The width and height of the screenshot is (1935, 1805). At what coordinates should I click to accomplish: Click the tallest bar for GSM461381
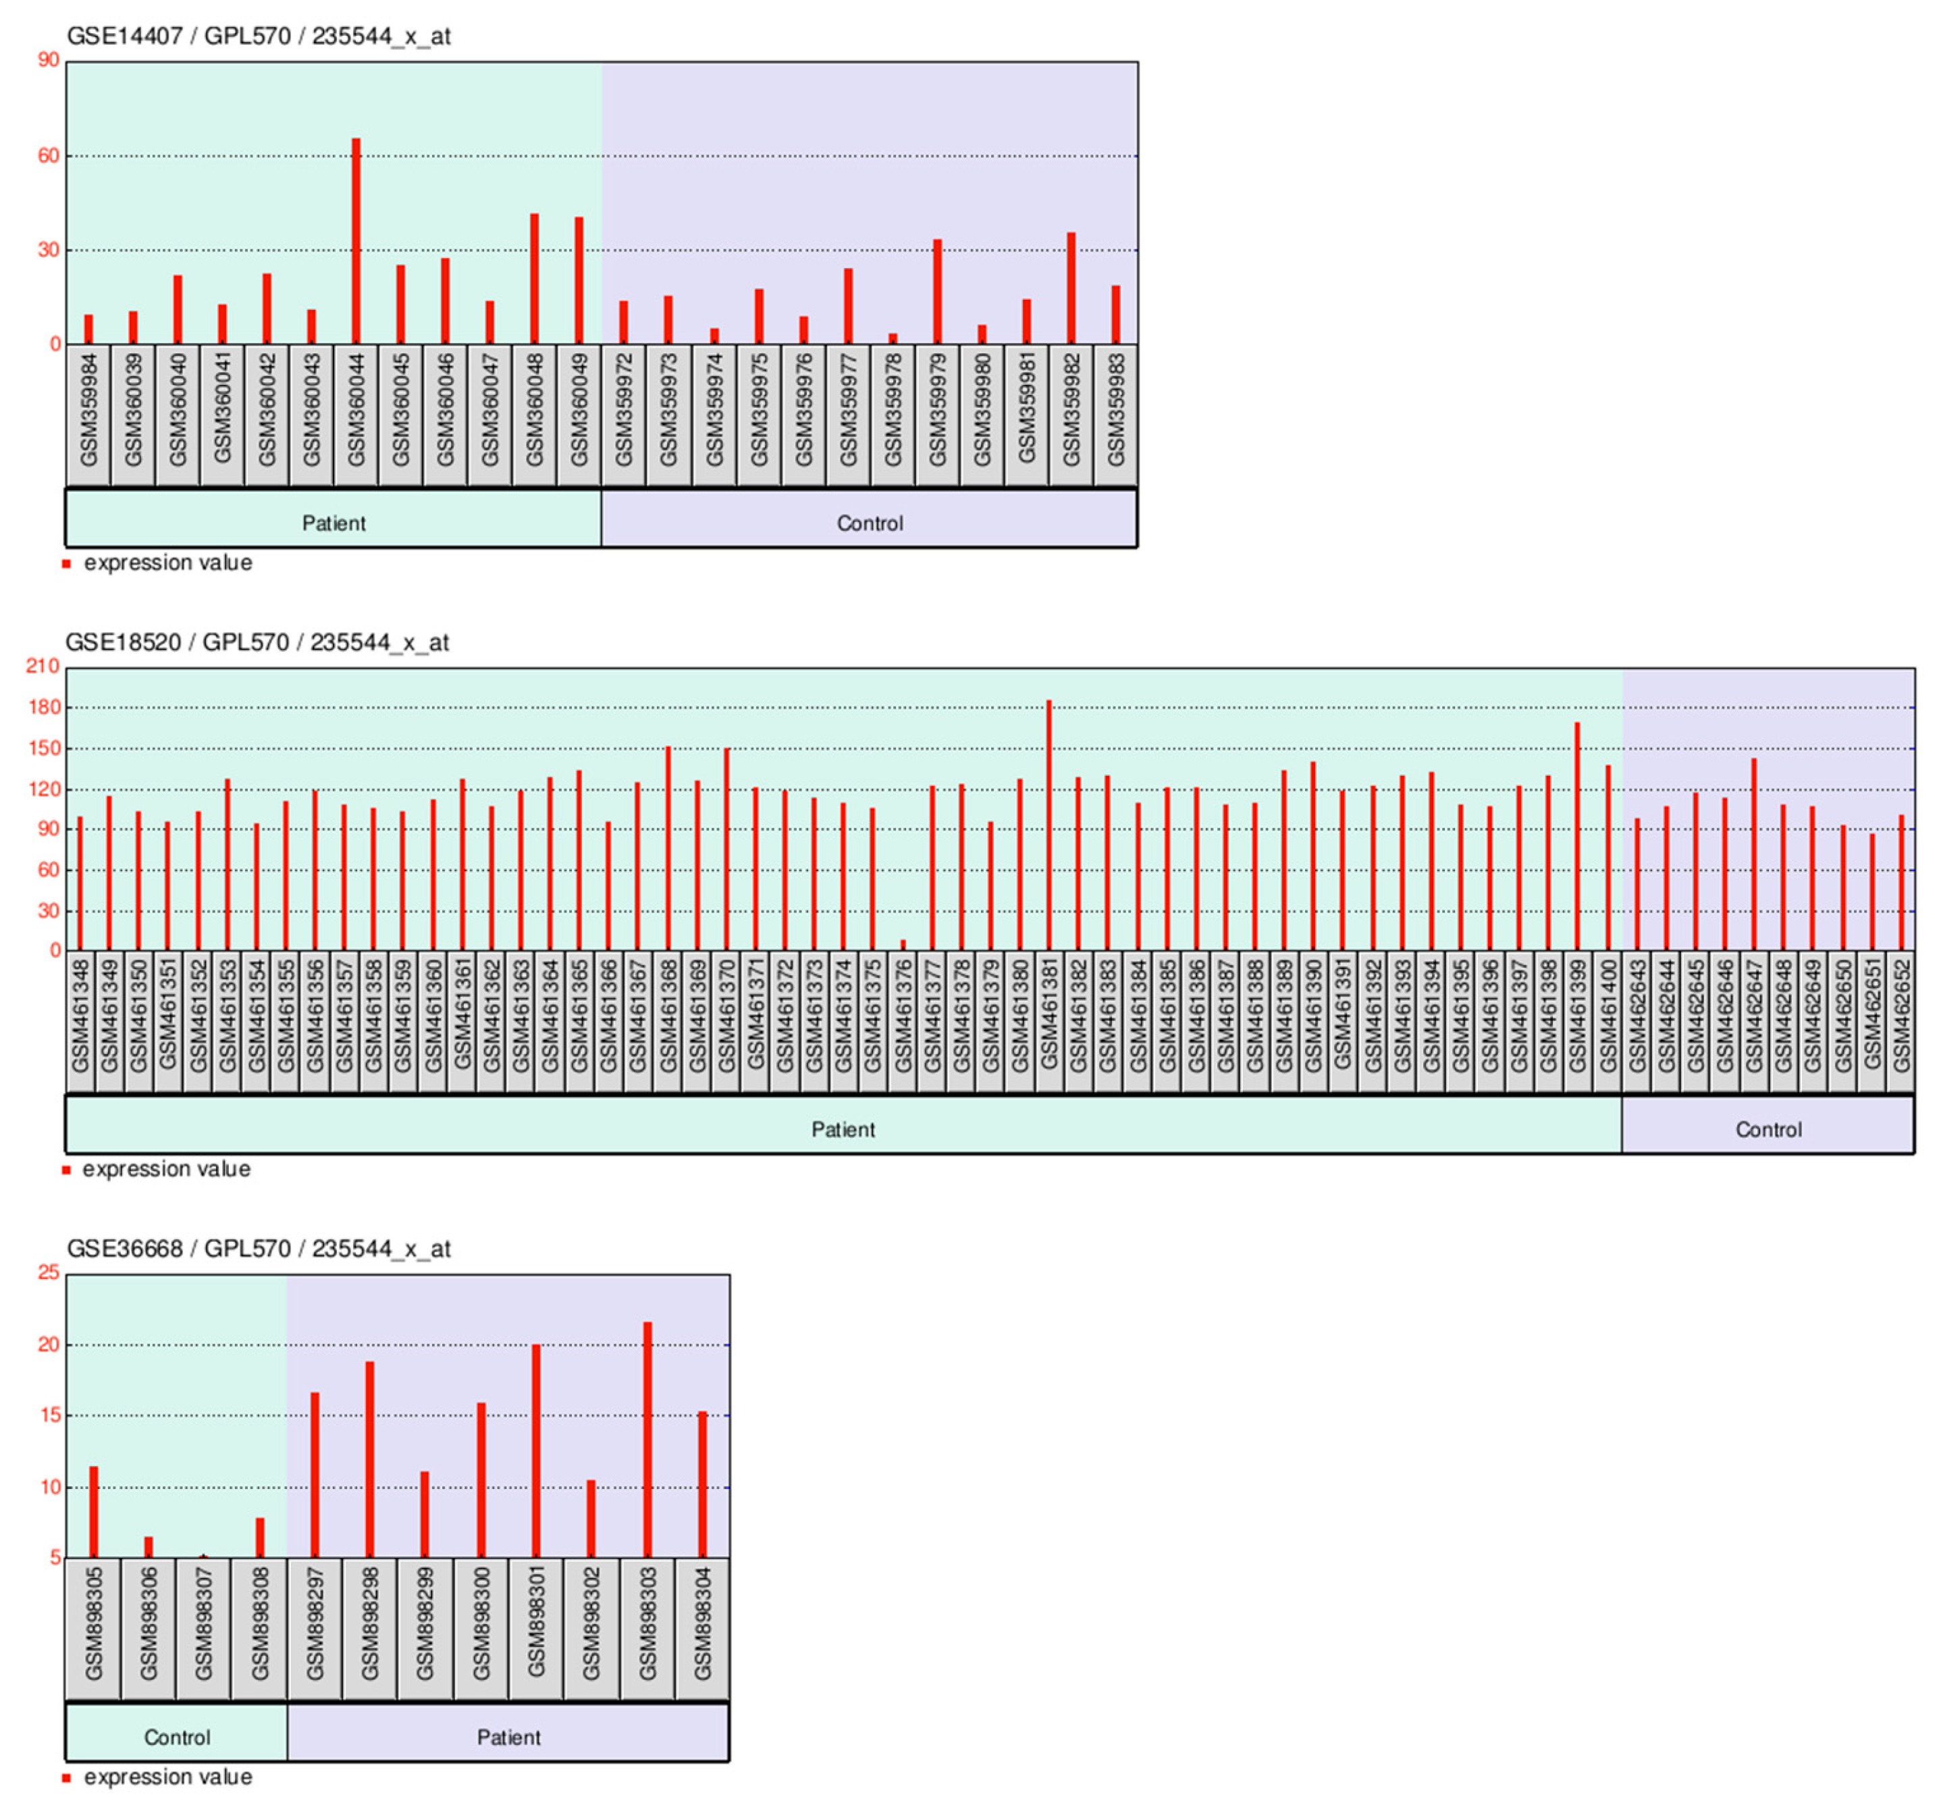point(1049,825)
